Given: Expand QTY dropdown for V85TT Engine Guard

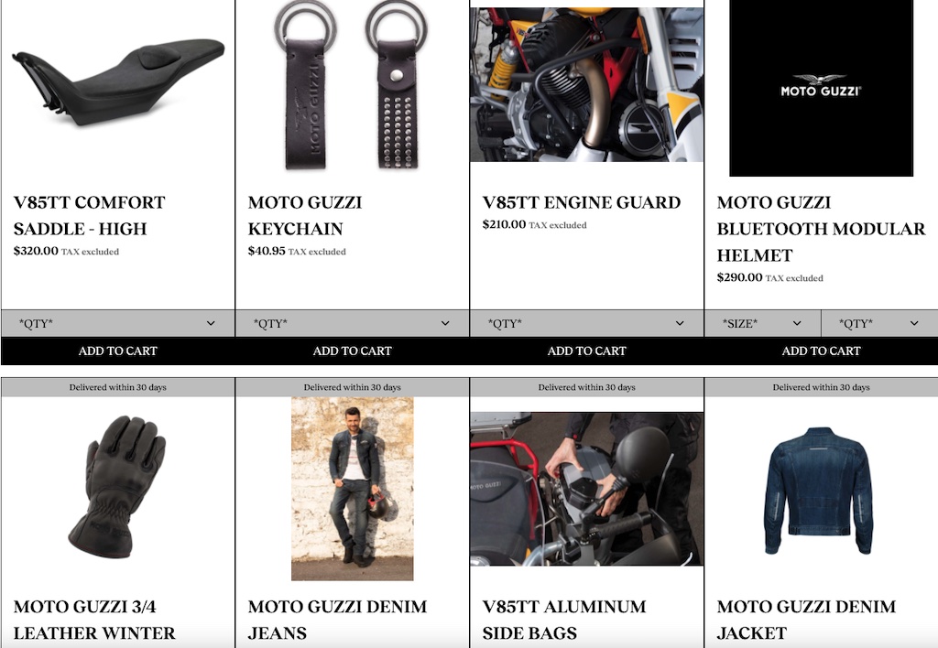Looking at the screenshot, I should (x=587, y=323).
